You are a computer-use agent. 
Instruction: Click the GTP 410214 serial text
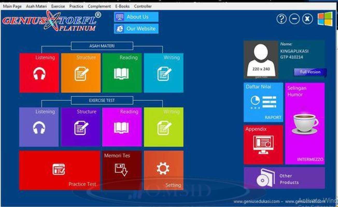click(x=292, y=57)
